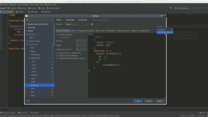Click the code.module file icon in breadcrumb

point(47,8)
